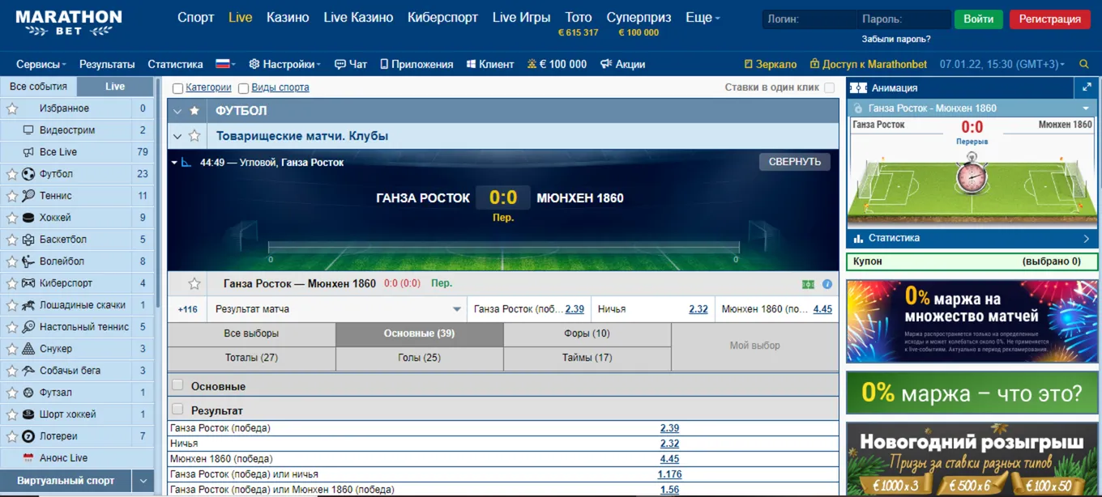Click favorite star next to Волейбол sidebar item

coord(11,261)
